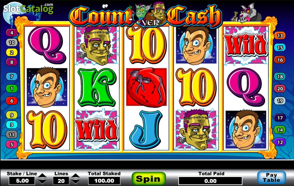Click the Total Staked field
This screenshot has height=186, width=294.
pos(104,181)
